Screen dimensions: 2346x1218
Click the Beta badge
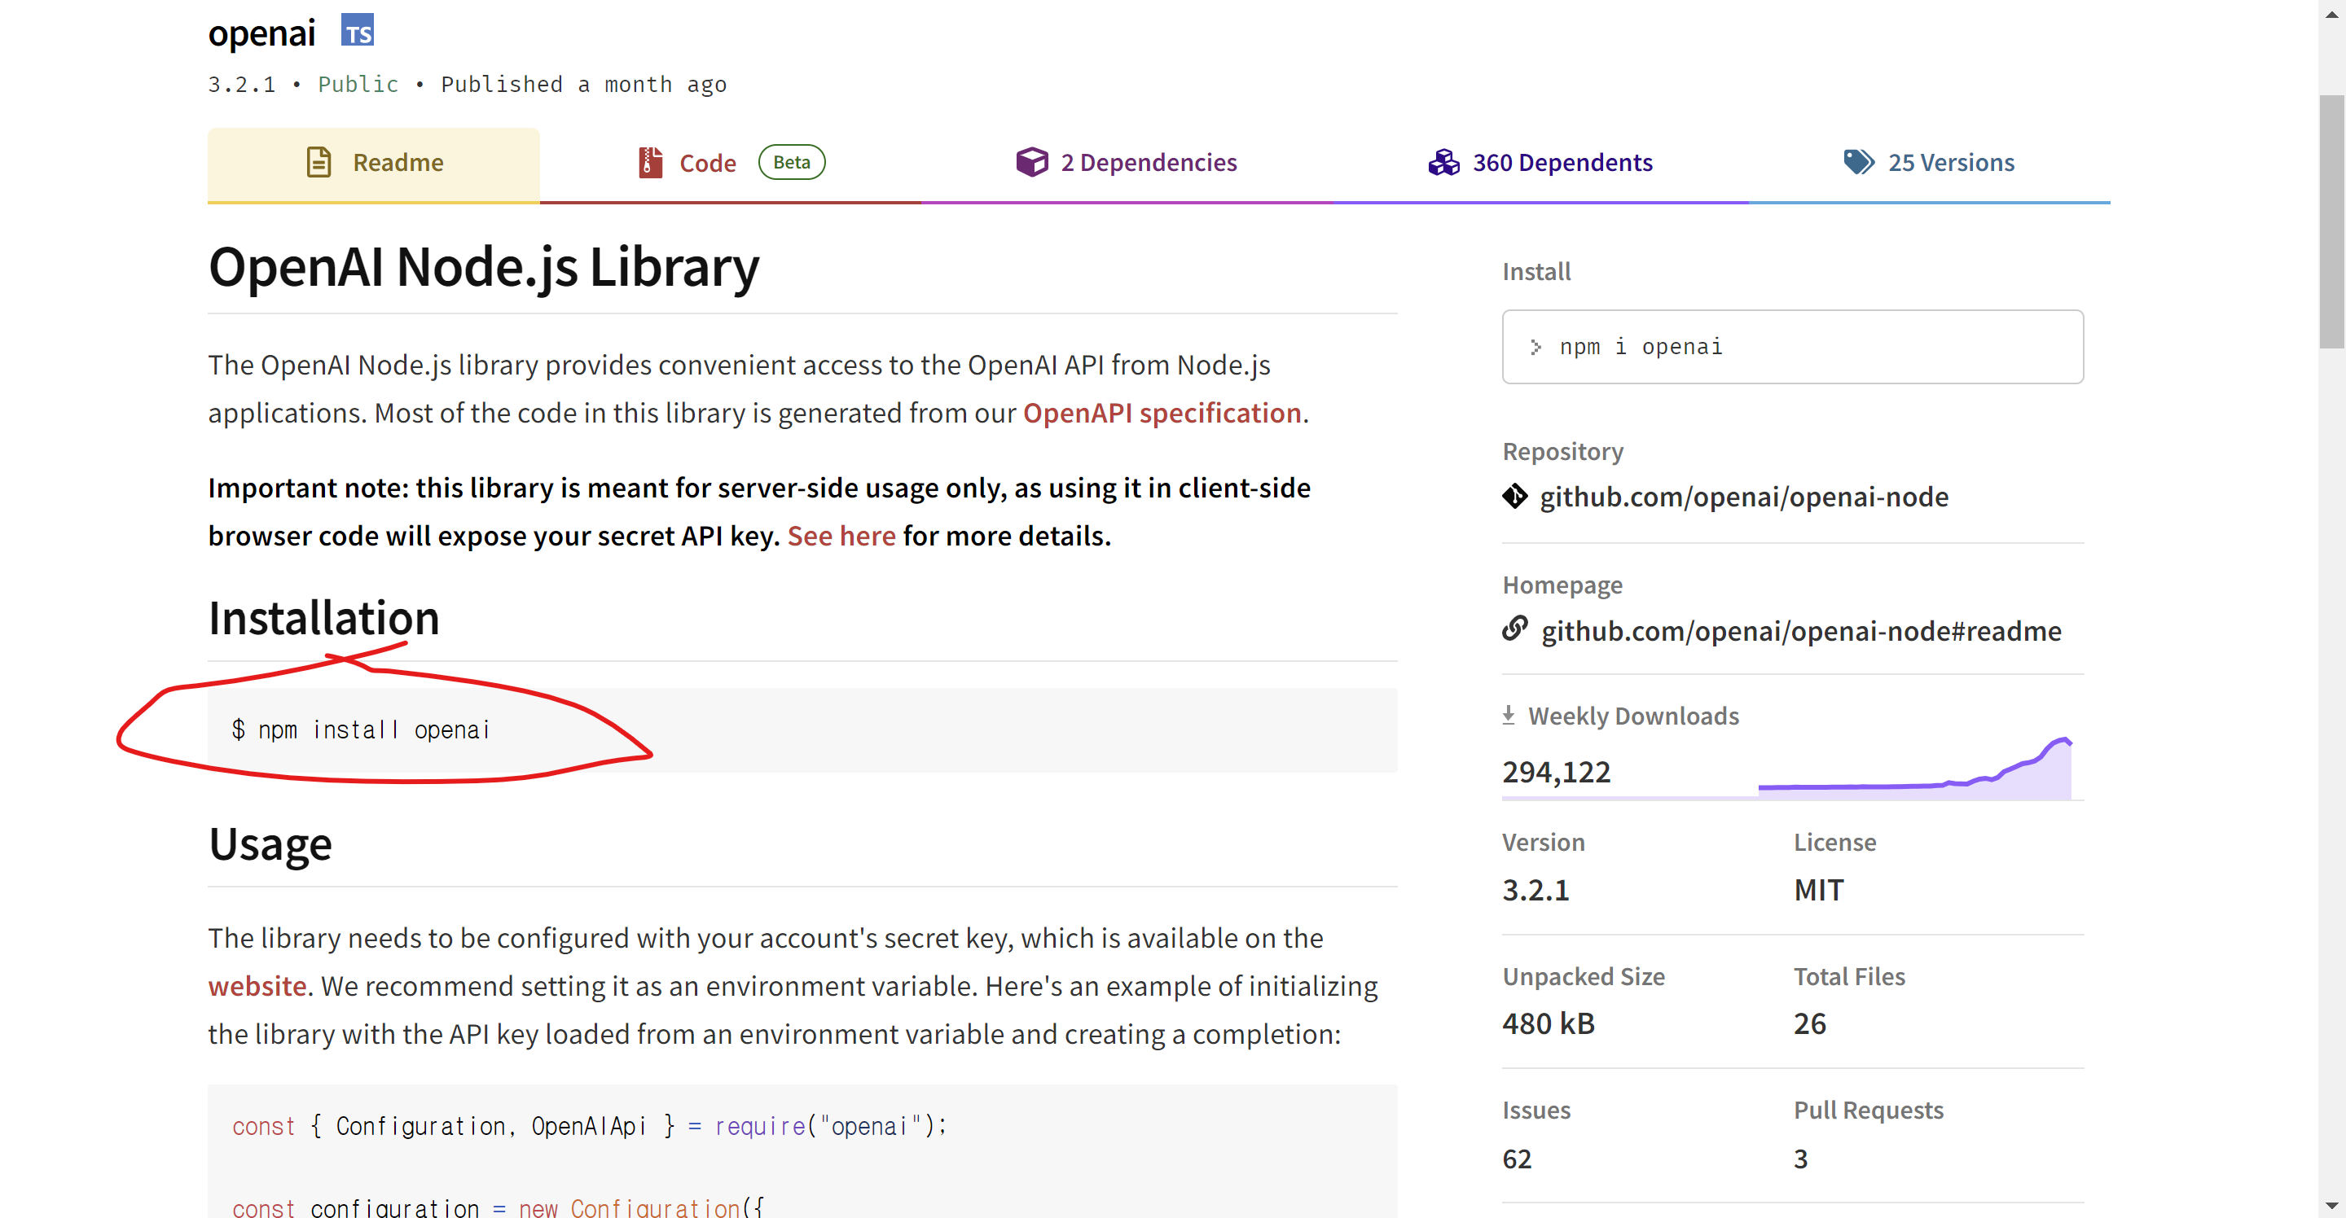[x=792, y=162]
